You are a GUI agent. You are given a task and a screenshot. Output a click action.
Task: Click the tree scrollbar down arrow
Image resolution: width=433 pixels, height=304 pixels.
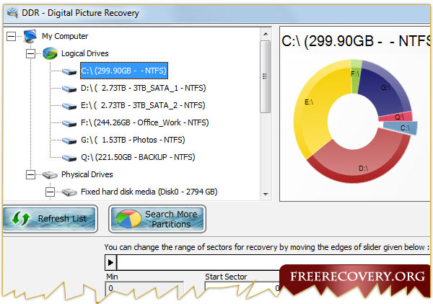(266, 195)
